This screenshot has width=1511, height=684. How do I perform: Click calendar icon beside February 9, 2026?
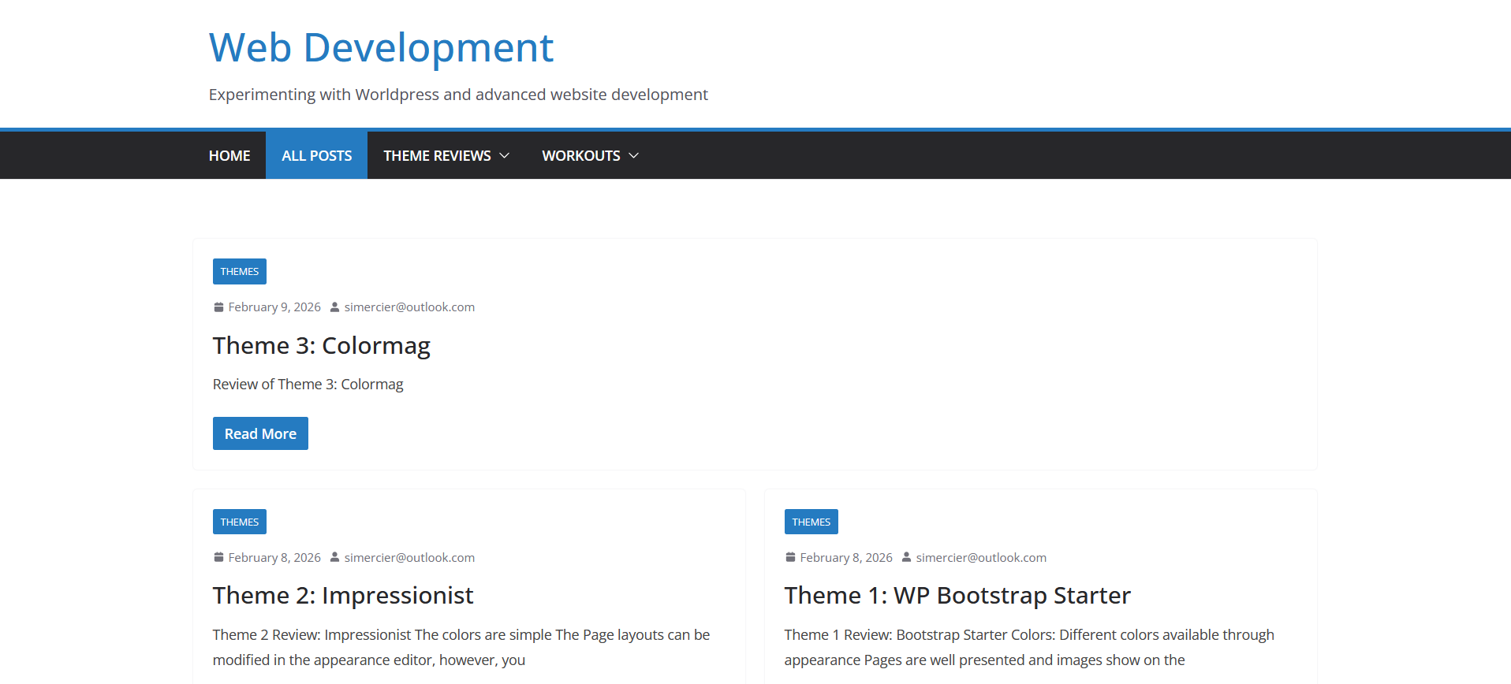coord(218,307)
